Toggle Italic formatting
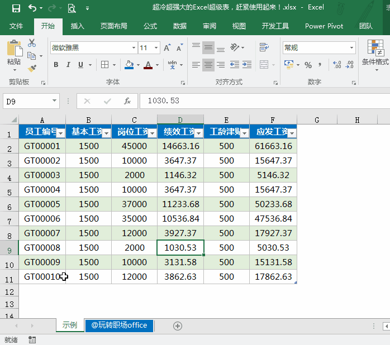This screenshot has height=345, width=390. (x=68, y=65)
